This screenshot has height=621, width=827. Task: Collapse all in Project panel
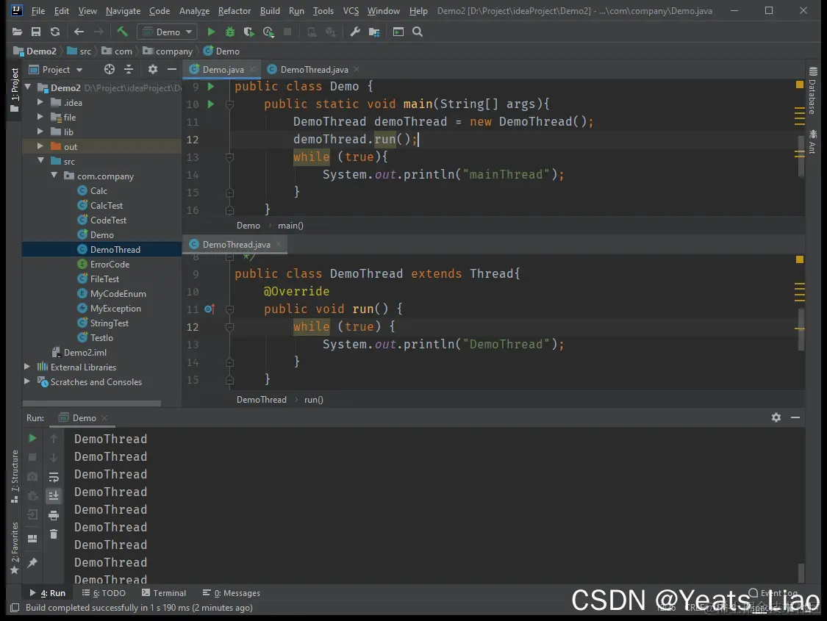click(129, 70)
